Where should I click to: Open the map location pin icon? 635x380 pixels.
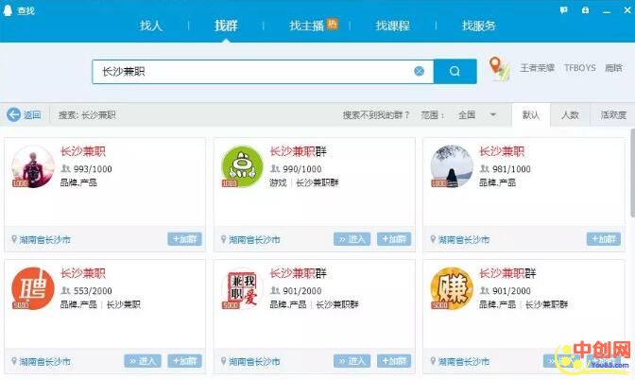(496, 68)
